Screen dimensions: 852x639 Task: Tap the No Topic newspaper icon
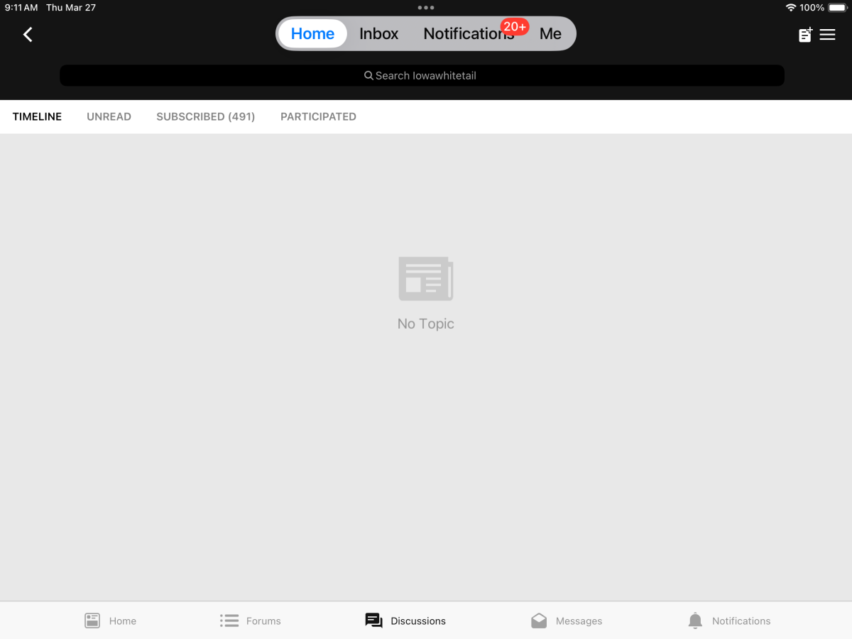point(426,278)
